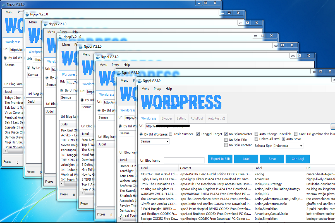The width and height of the screenshot is (335, 223).
Task: Enable the Kasih Sumber checkbox
Action: click(171, 134)
